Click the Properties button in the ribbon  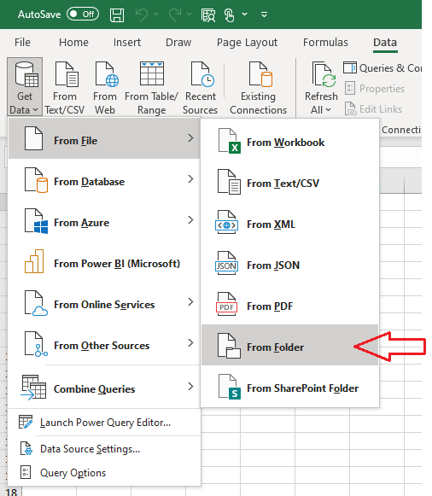tap(375, 89)
